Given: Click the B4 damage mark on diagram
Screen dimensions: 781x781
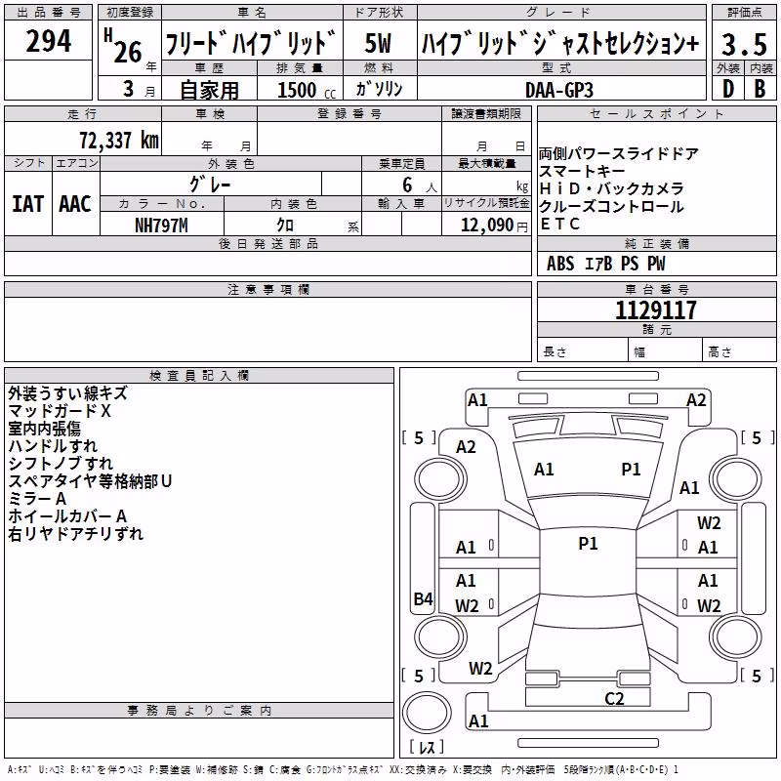Looking at the screenshot, I should pyautogui.click(x=424, y=598).
